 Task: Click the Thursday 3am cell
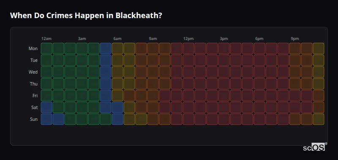pos(82,84)
